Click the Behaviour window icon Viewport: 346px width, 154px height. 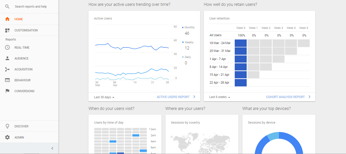tap(7, 80)
